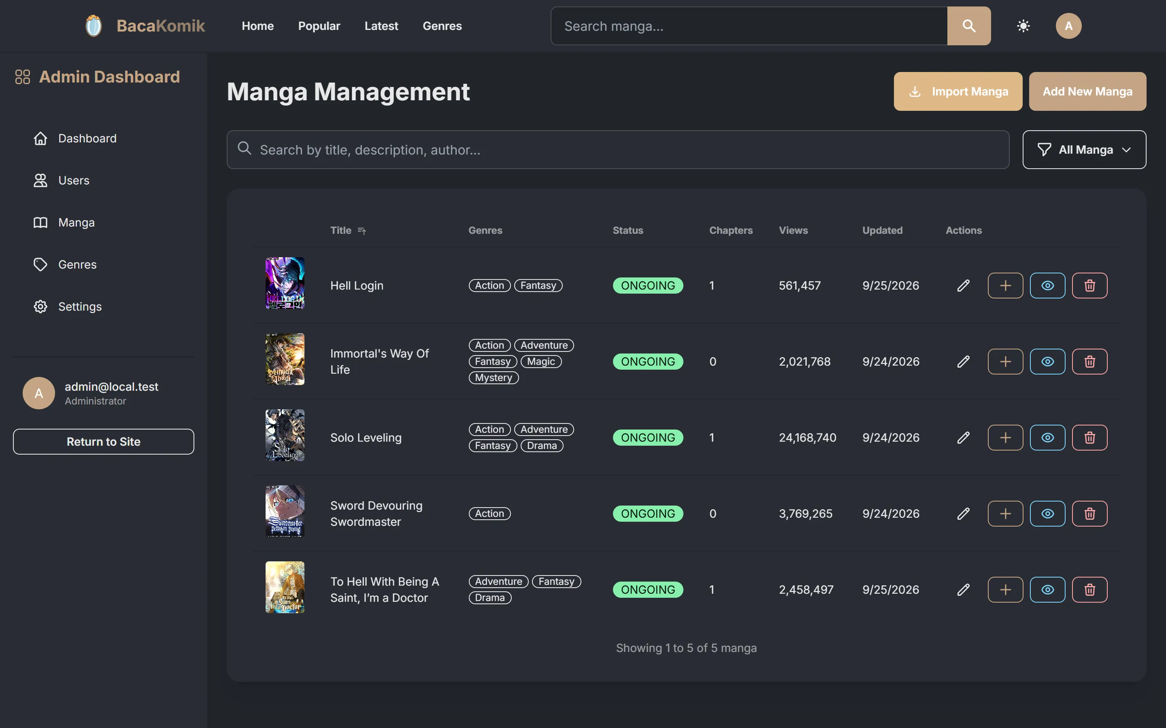Viewport: 1166px width, 728px height.
Task: Click plus button for Immortal's Way Of Life
Action: coord(1005,362)
